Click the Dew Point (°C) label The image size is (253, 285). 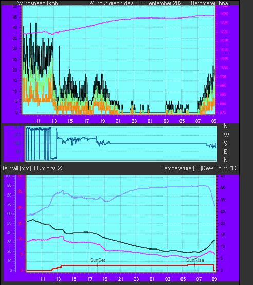(220, 168)
